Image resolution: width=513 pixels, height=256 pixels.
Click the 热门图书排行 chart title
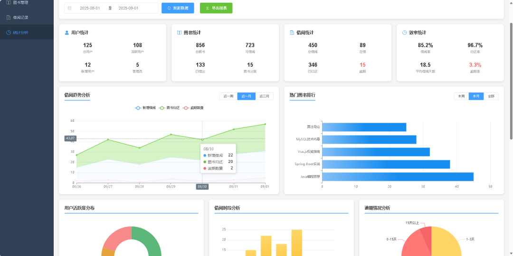pyautogui.click(x=302, y=95)
